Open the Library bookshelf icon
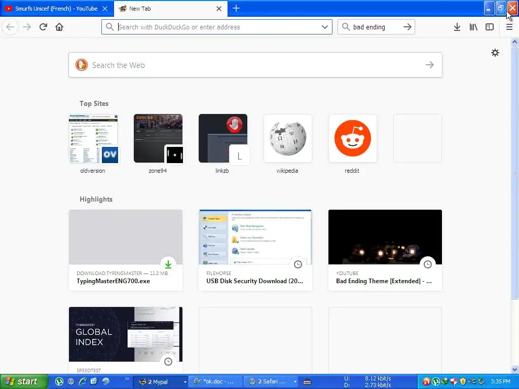Image resolution: width=519 pixels, height=389 pixels. pyautogui.click(x=473, y=27)
